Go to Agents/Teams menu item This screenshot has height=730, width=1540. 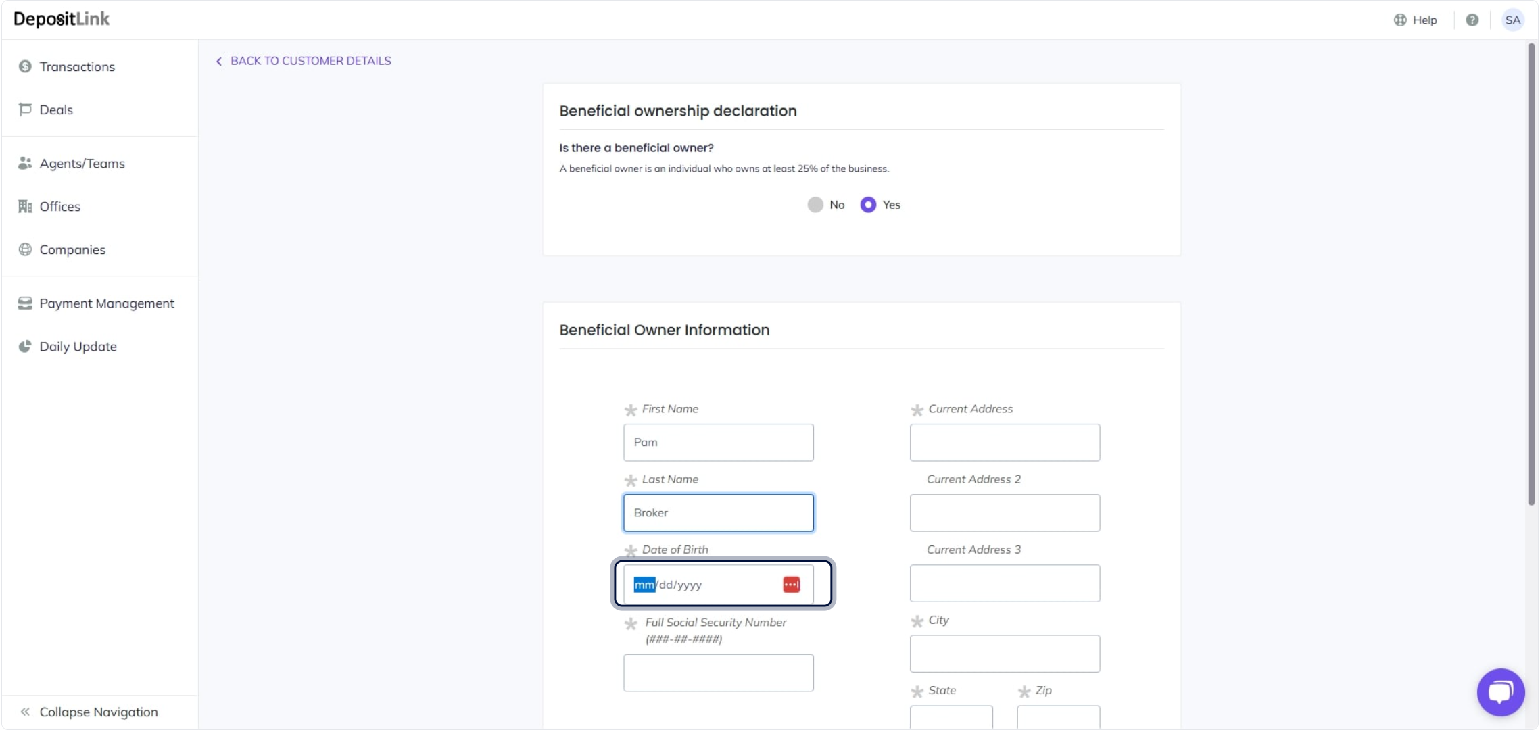(x=82, y=164)
